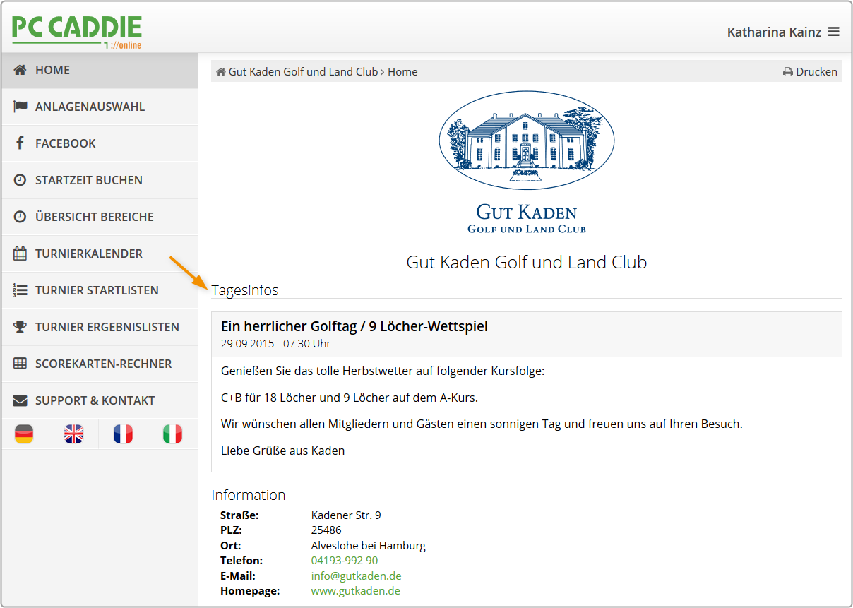Switch language to English via UK flag
The image size is (853, 608).
[73, 434]
